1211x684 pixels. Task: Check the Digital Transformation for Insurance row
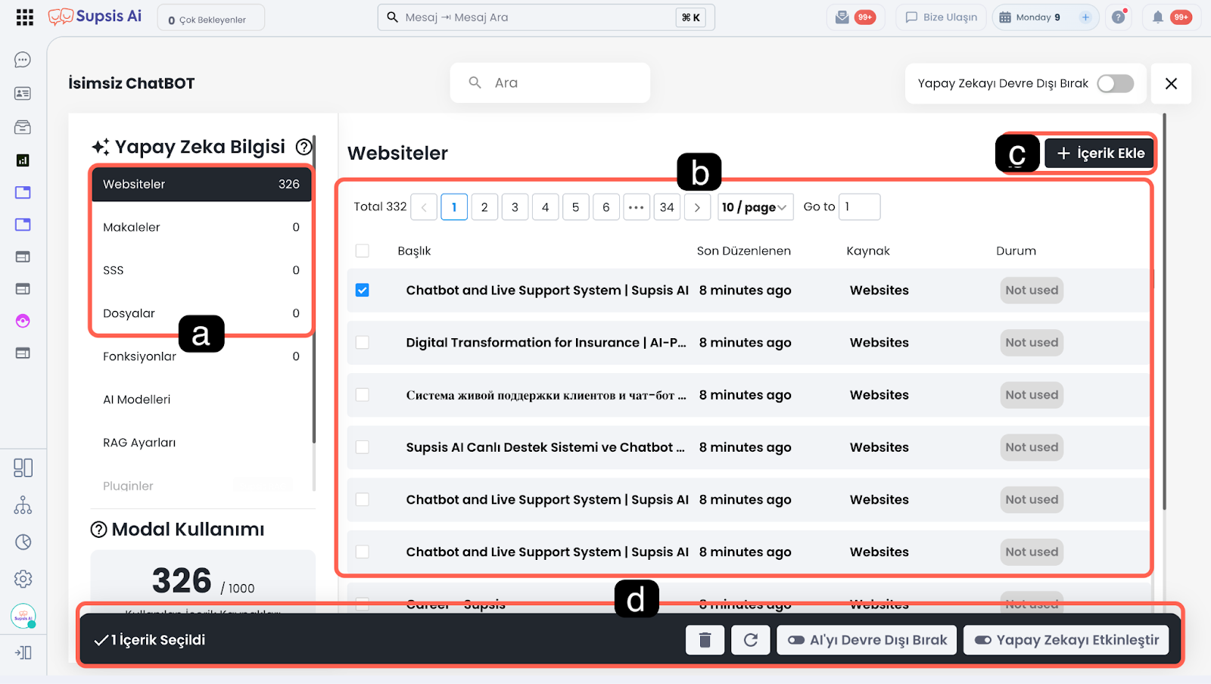(x=363, y=343)
